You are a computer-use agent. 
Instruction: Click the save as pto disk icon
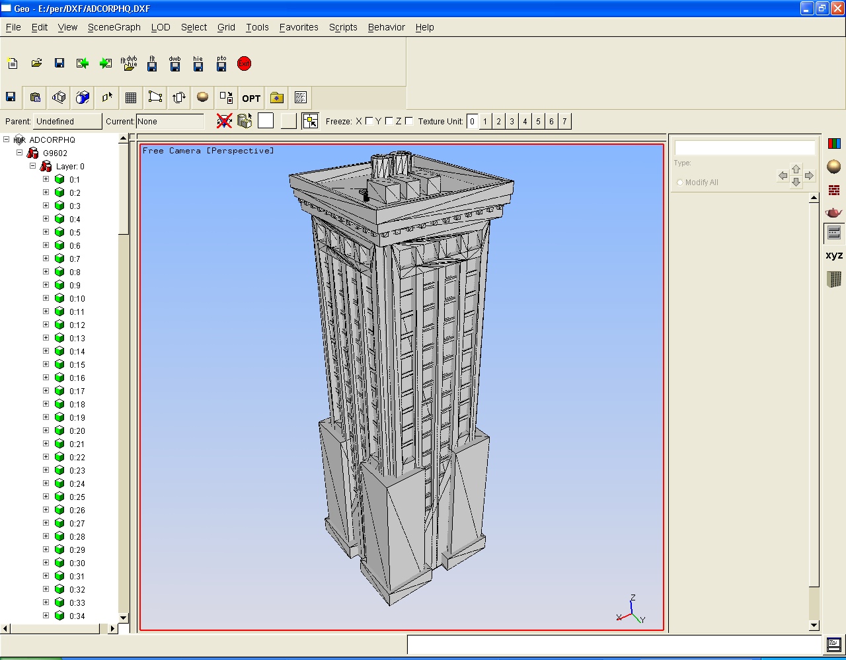pyautogui.click(x=221, y=63)
